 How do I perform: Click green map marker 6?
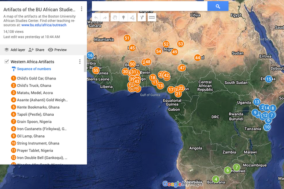228,170
